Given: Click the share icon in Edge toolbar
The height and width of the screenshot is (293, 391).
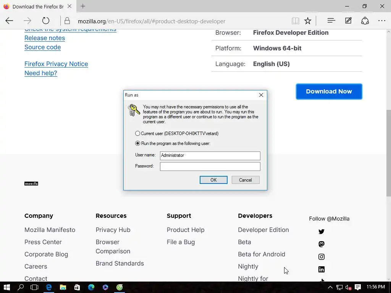Looking at the screenshot, I should [365, 21].
